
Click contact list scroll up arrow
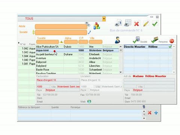[174, 46]
